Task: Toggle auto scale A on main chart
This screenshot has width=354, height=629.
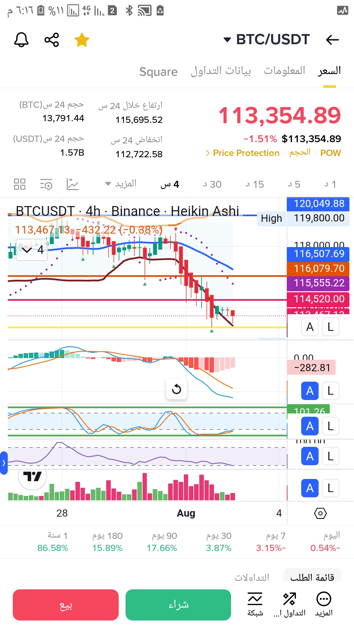Action: point(310,327)
